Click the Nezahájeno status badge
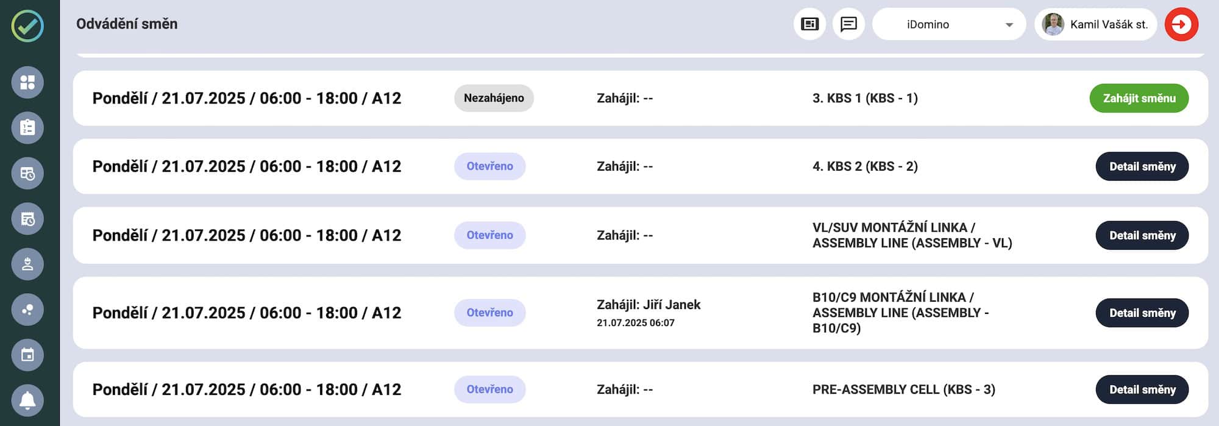 point(494,98)
